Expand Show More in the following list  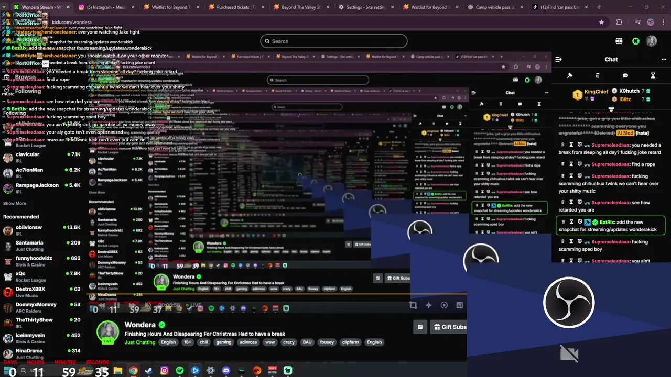(x=15, y=203)
